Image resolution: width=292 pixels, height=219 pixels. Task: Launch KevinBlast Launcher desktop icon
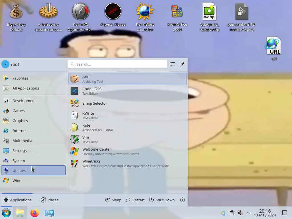[x=145, y=17]
